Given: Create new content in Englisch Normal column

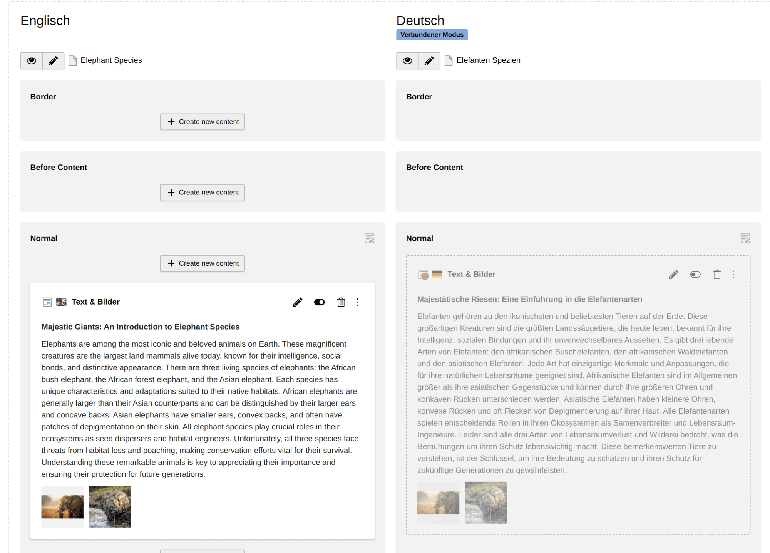Looking at the screenshot, I should (x=203, y=263).
